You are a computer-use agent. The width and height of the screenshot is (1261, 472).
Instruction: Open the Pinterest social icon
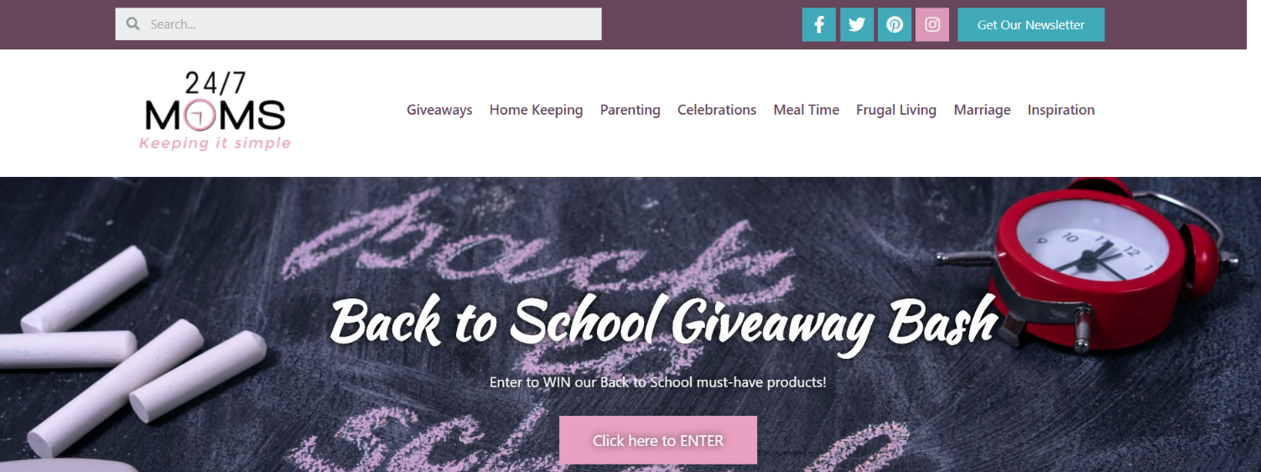(895, 24)
